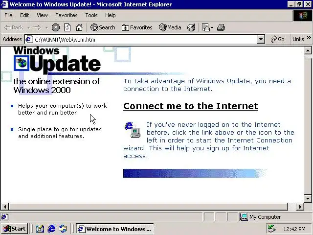Click the 12:42 PM clock

pos(294,229)
